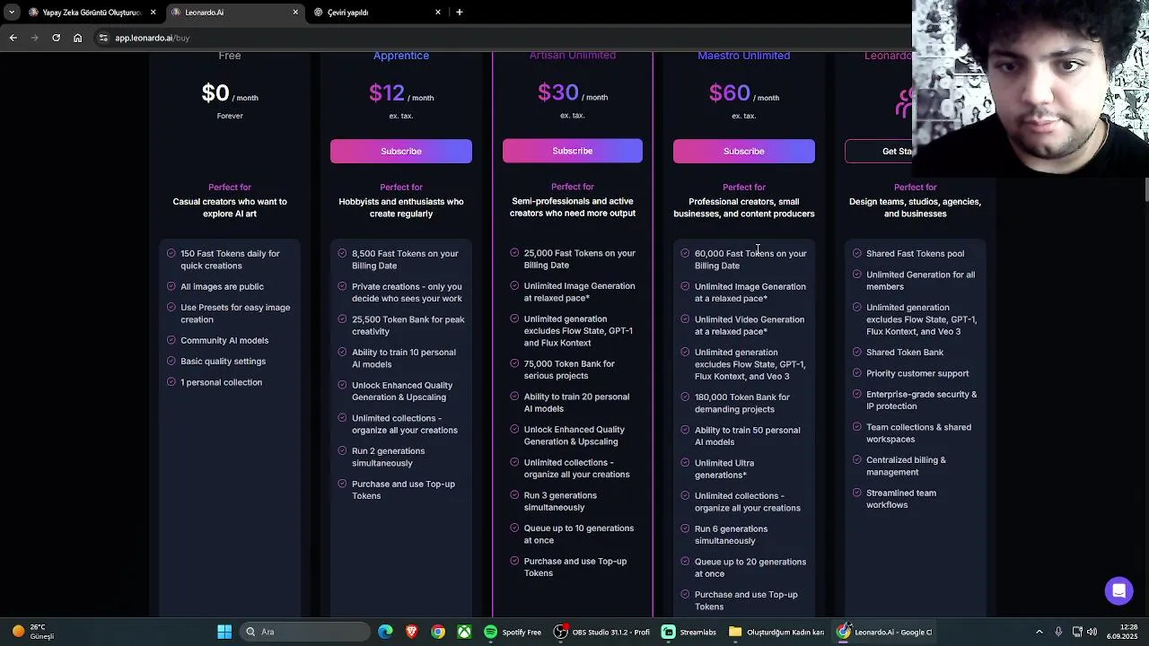1149x646 pixels.
Task: Click the Maestro Unlimited plan title
Action: pos(743,56)
